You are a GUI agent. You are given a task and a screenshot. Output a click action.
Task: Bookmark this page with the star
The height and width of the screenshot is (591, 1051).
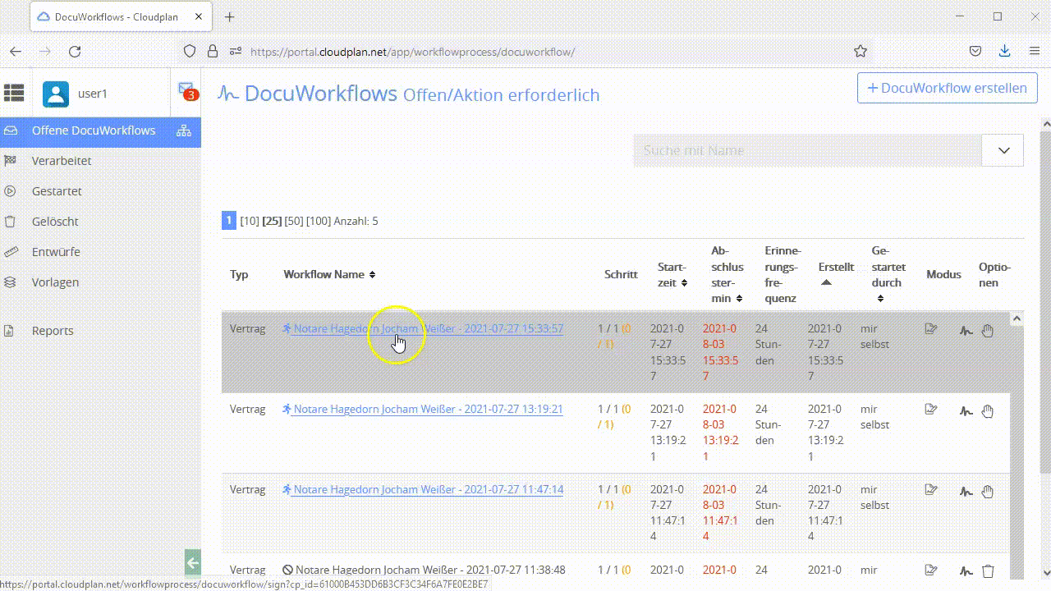[860, 51]
